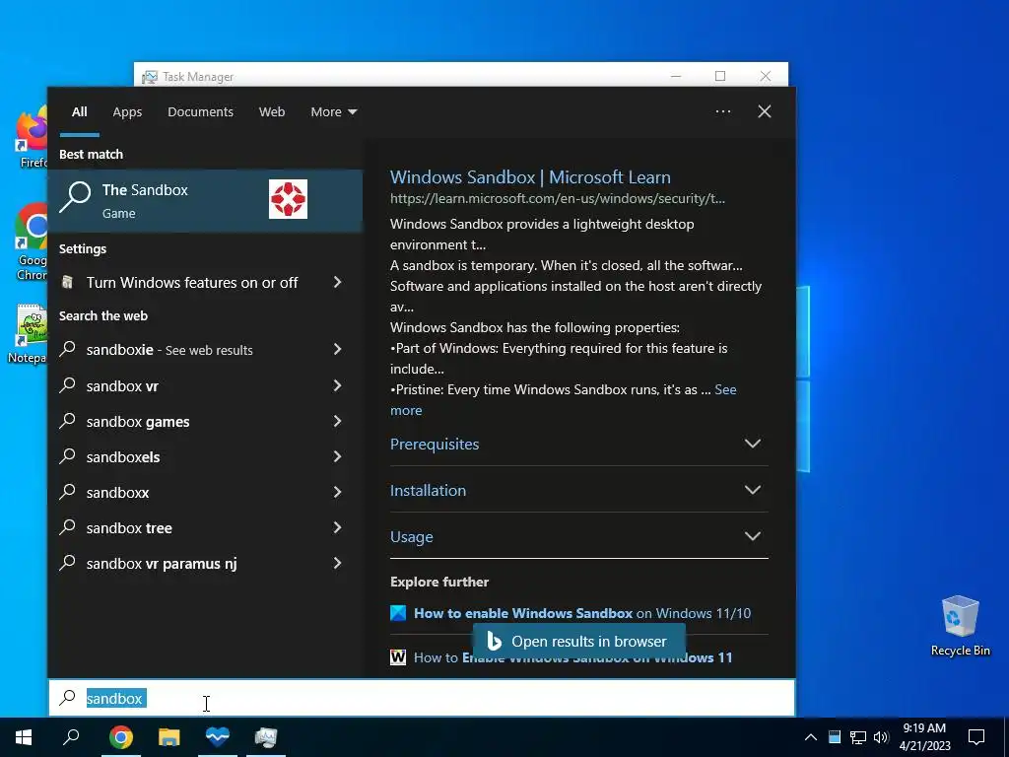Expand the sandbox tree chevron
1009x757 pixels.
(x=337, y=527)
